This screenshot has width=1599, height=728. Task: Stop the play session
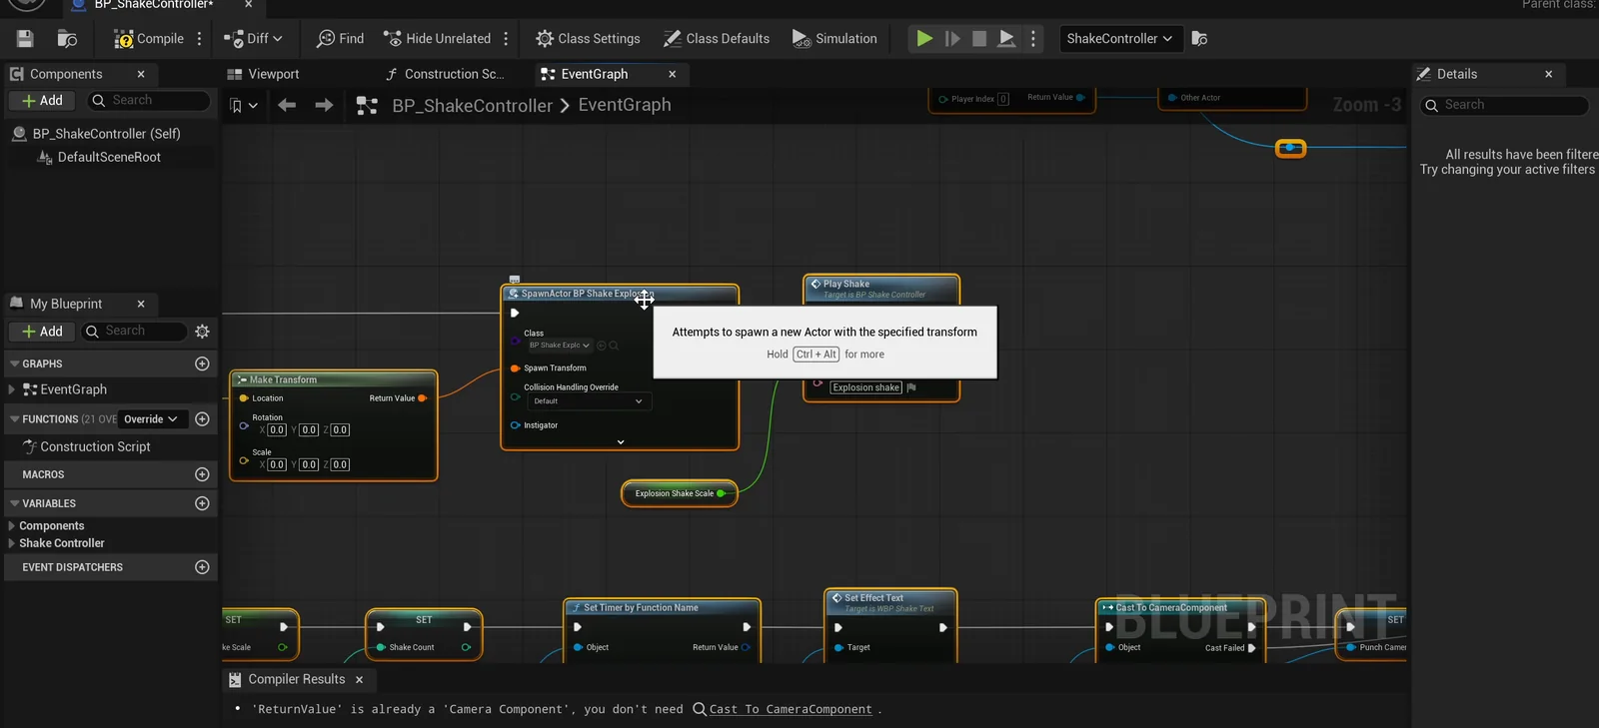(x=979, y=38)
